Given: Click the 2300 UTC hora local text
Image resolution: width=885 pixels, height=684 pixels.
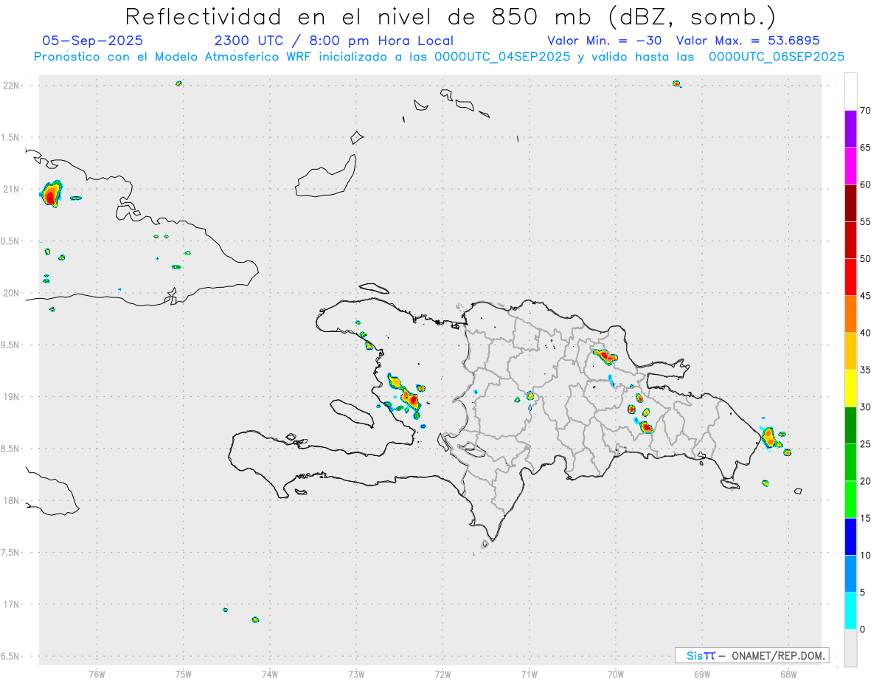Looking at the screenshot, I should click(334, 41).
